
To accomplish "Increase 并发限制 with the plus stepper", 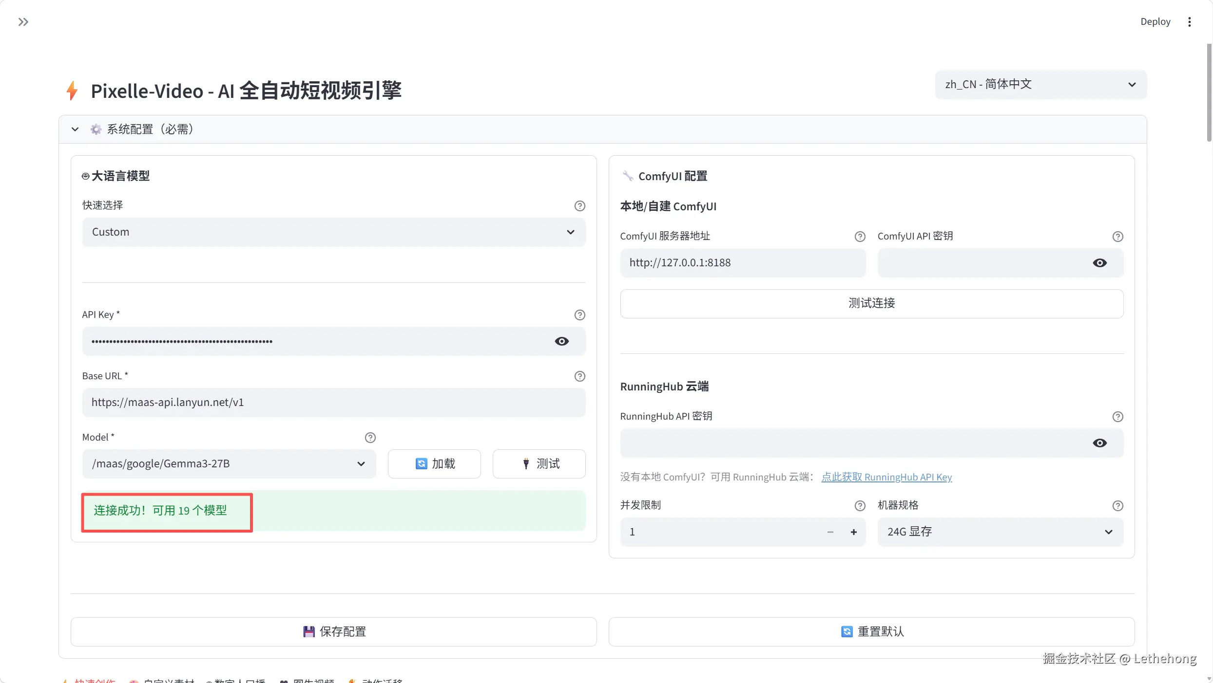I will point(853,532).
